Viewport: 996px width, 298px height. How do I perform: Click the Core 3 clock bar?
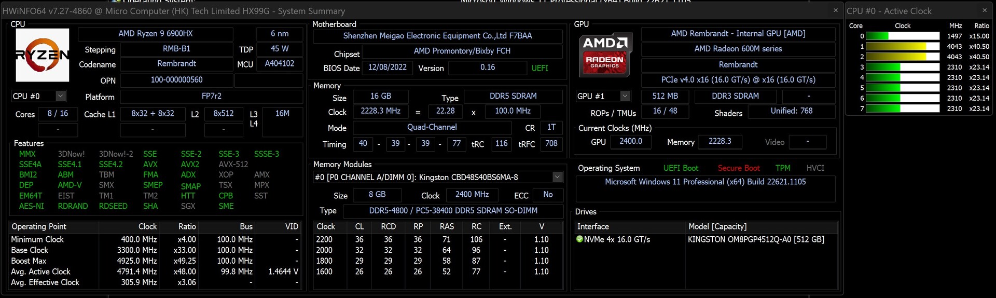click(x=903, y=67)
